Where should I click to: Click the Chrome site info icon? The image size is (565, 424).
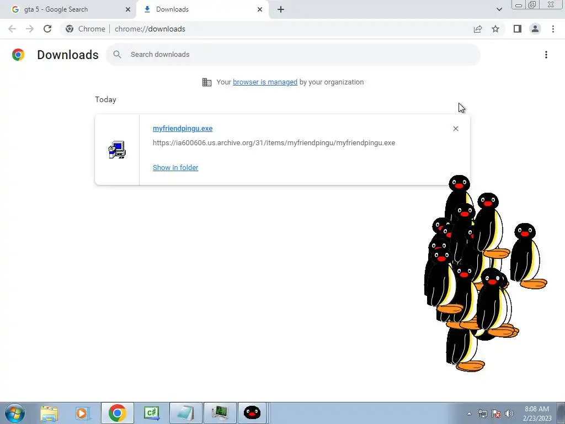pyautogui.click(x=70, y=29)
